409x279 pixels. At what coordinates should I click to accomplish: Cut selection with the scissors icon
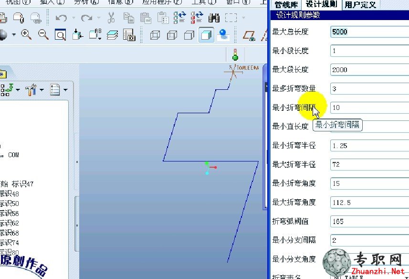(x=111, y=18)
